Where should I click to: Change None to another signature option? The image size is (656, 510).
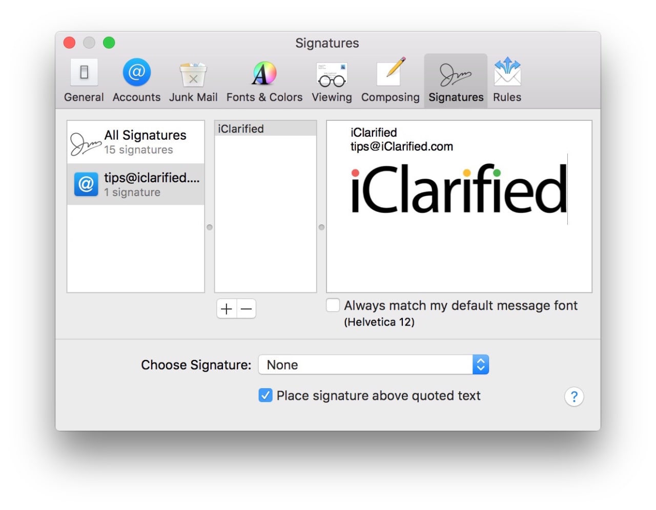[x=480, y=364]
